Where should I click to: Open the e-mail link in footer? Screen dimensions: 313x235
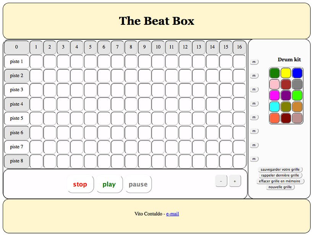(x=173, y=214)
